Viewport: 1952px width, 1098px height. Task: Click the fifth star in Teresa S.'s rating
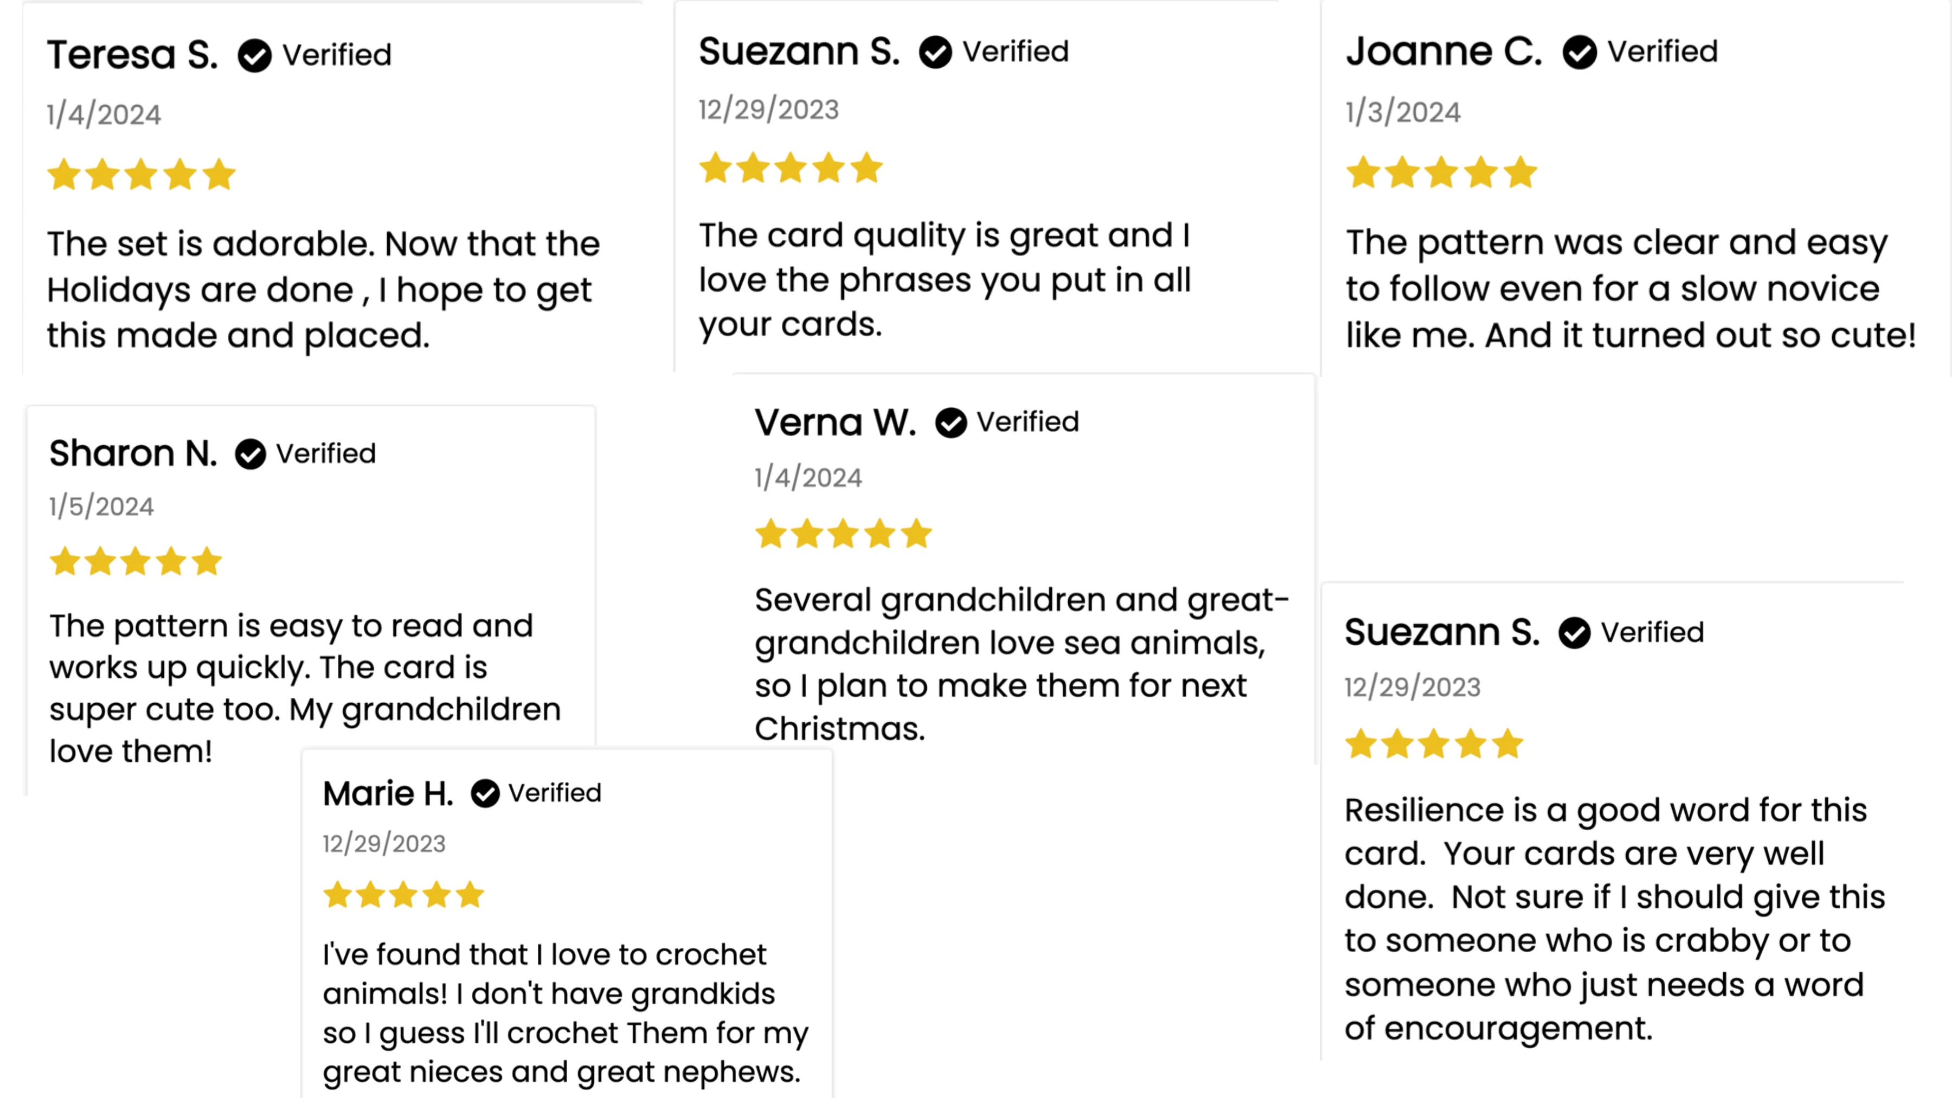219,174
